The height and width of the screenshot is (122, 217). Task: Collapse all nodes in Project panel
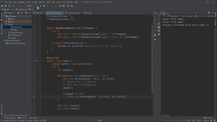(x=22, y=13)
